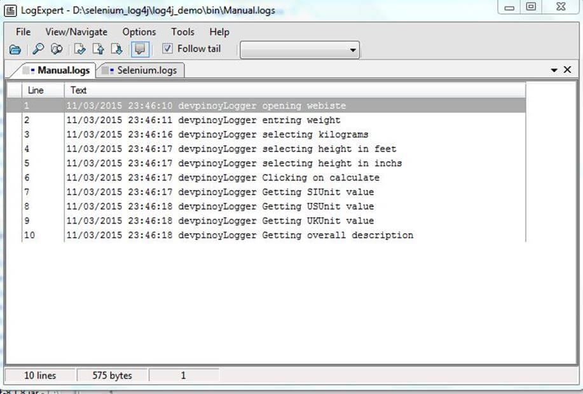This screenshot has height=394, width=583.
Task: Close the current tab with the X
Action: [568, 70]
